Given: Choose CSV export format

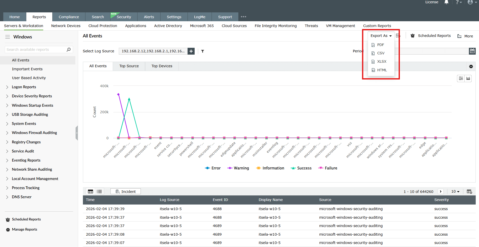Looking at the screenshot, I should (381, 53).
